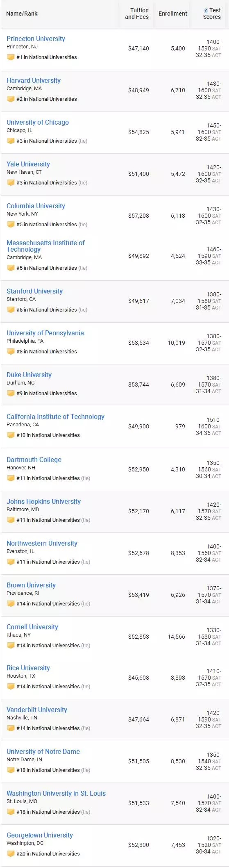The width and height of the screenshot is (229, 867).
Task: Click the help icon beside Test Scores
Action: [206, 11]
